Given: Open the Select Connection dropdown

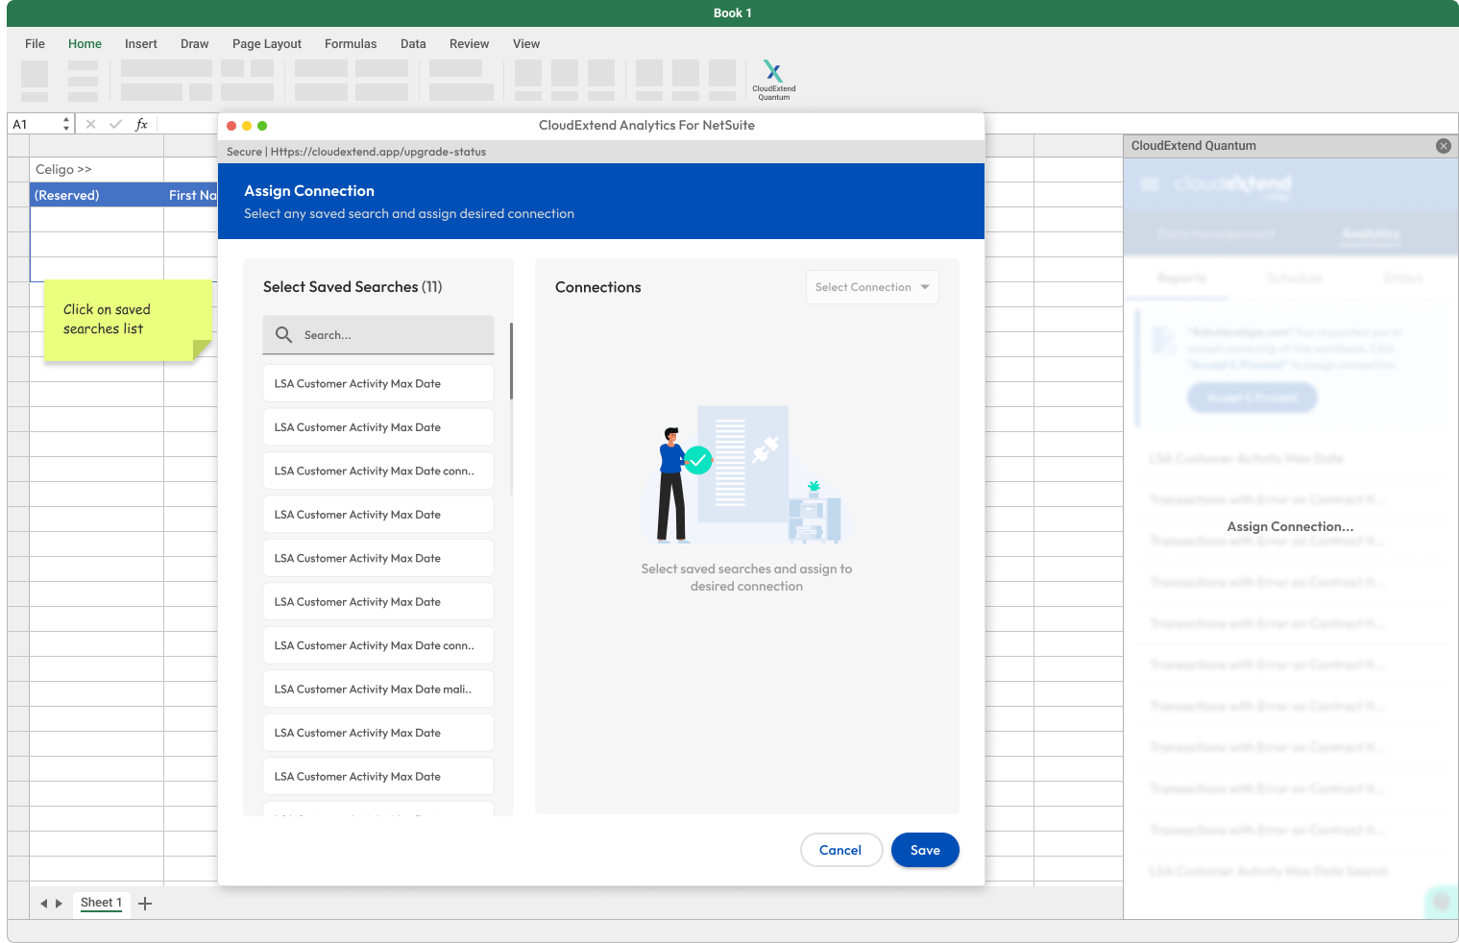Looking at the screenshot, I should 872,287.
